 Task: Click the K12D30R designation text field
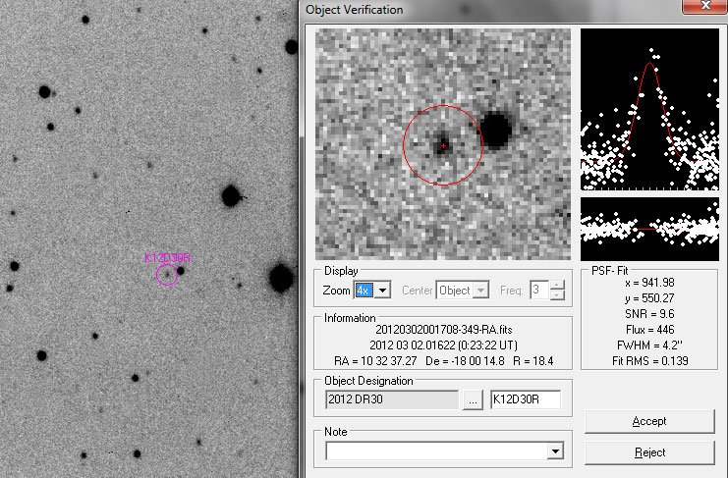pos(525,399)
